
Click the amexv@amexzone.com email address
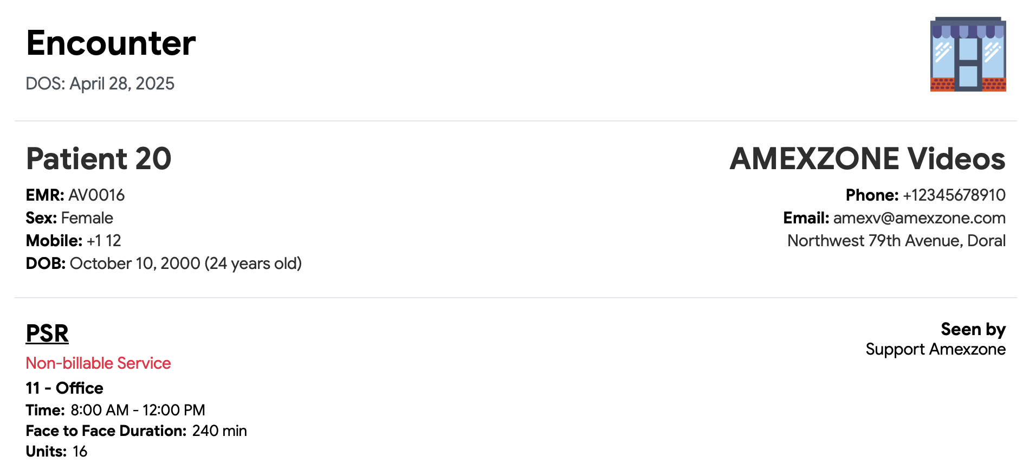pos(919,218)
